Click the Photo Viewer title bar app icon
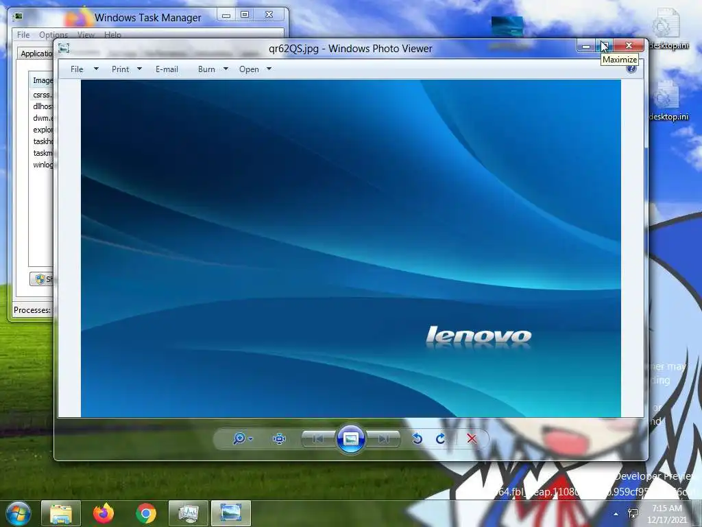Image resolution: width=702 pixels, height=527 pixels. click(x=64, y=48)
